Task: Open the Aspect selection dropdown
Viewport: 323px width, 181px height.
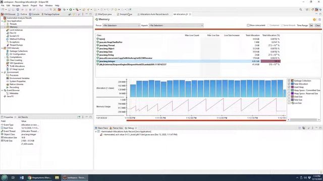Action: tap(176, 26)
